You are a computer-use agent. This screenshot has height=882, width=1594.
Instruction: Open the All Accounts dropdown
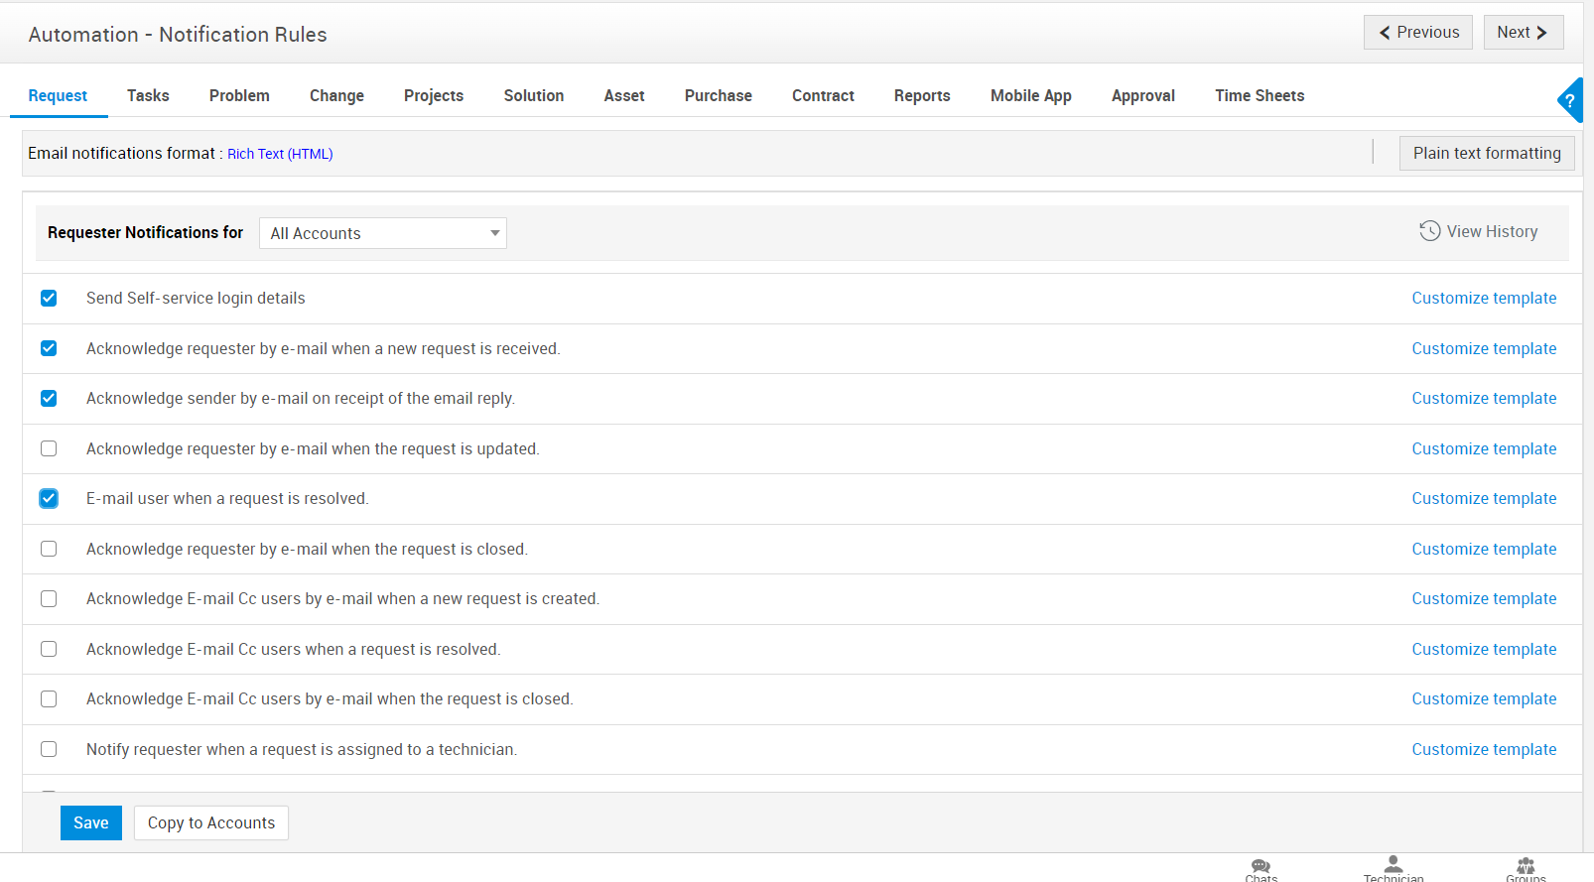tap(382, 233)
